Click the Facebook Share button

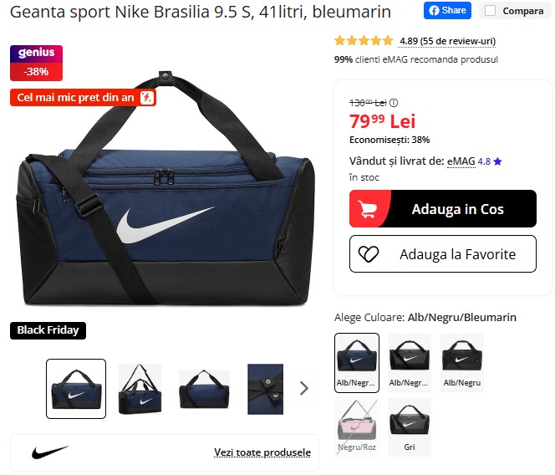click(447, 10)
